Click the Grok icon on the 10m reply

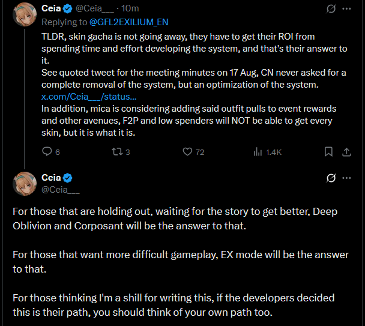[330, 9]
